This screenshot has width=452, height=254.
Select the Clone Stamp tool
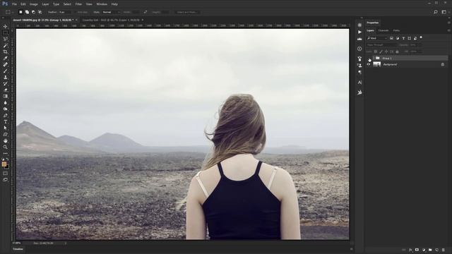click(x=5, y=77)
